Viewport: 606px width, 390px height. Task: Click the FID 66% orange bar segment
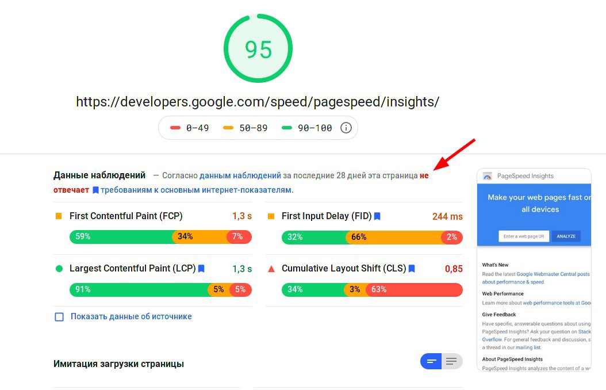point(394,237)
